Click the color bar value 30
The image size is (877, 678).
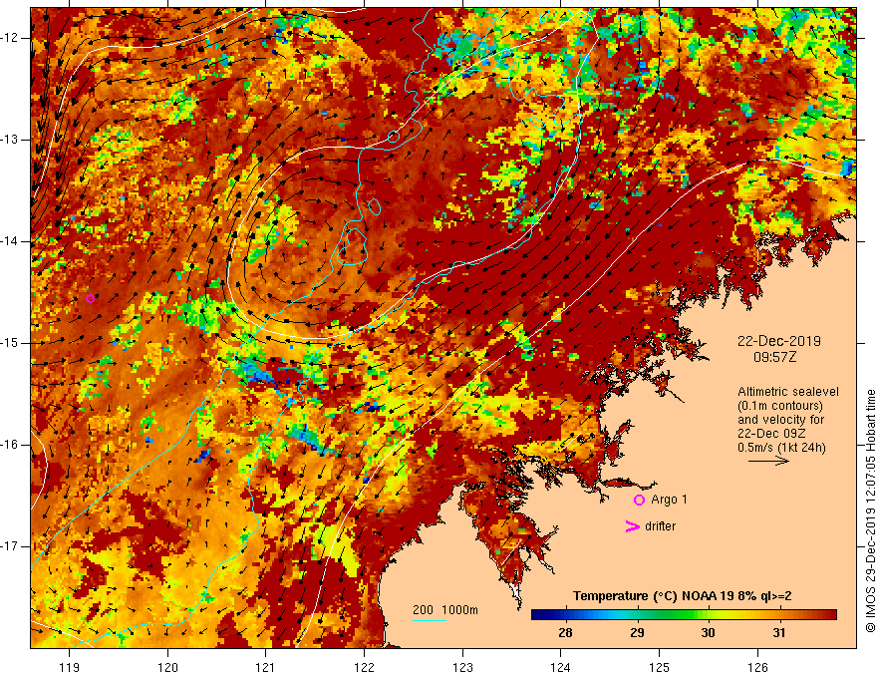pyautogui.click(x=709, y=633)
